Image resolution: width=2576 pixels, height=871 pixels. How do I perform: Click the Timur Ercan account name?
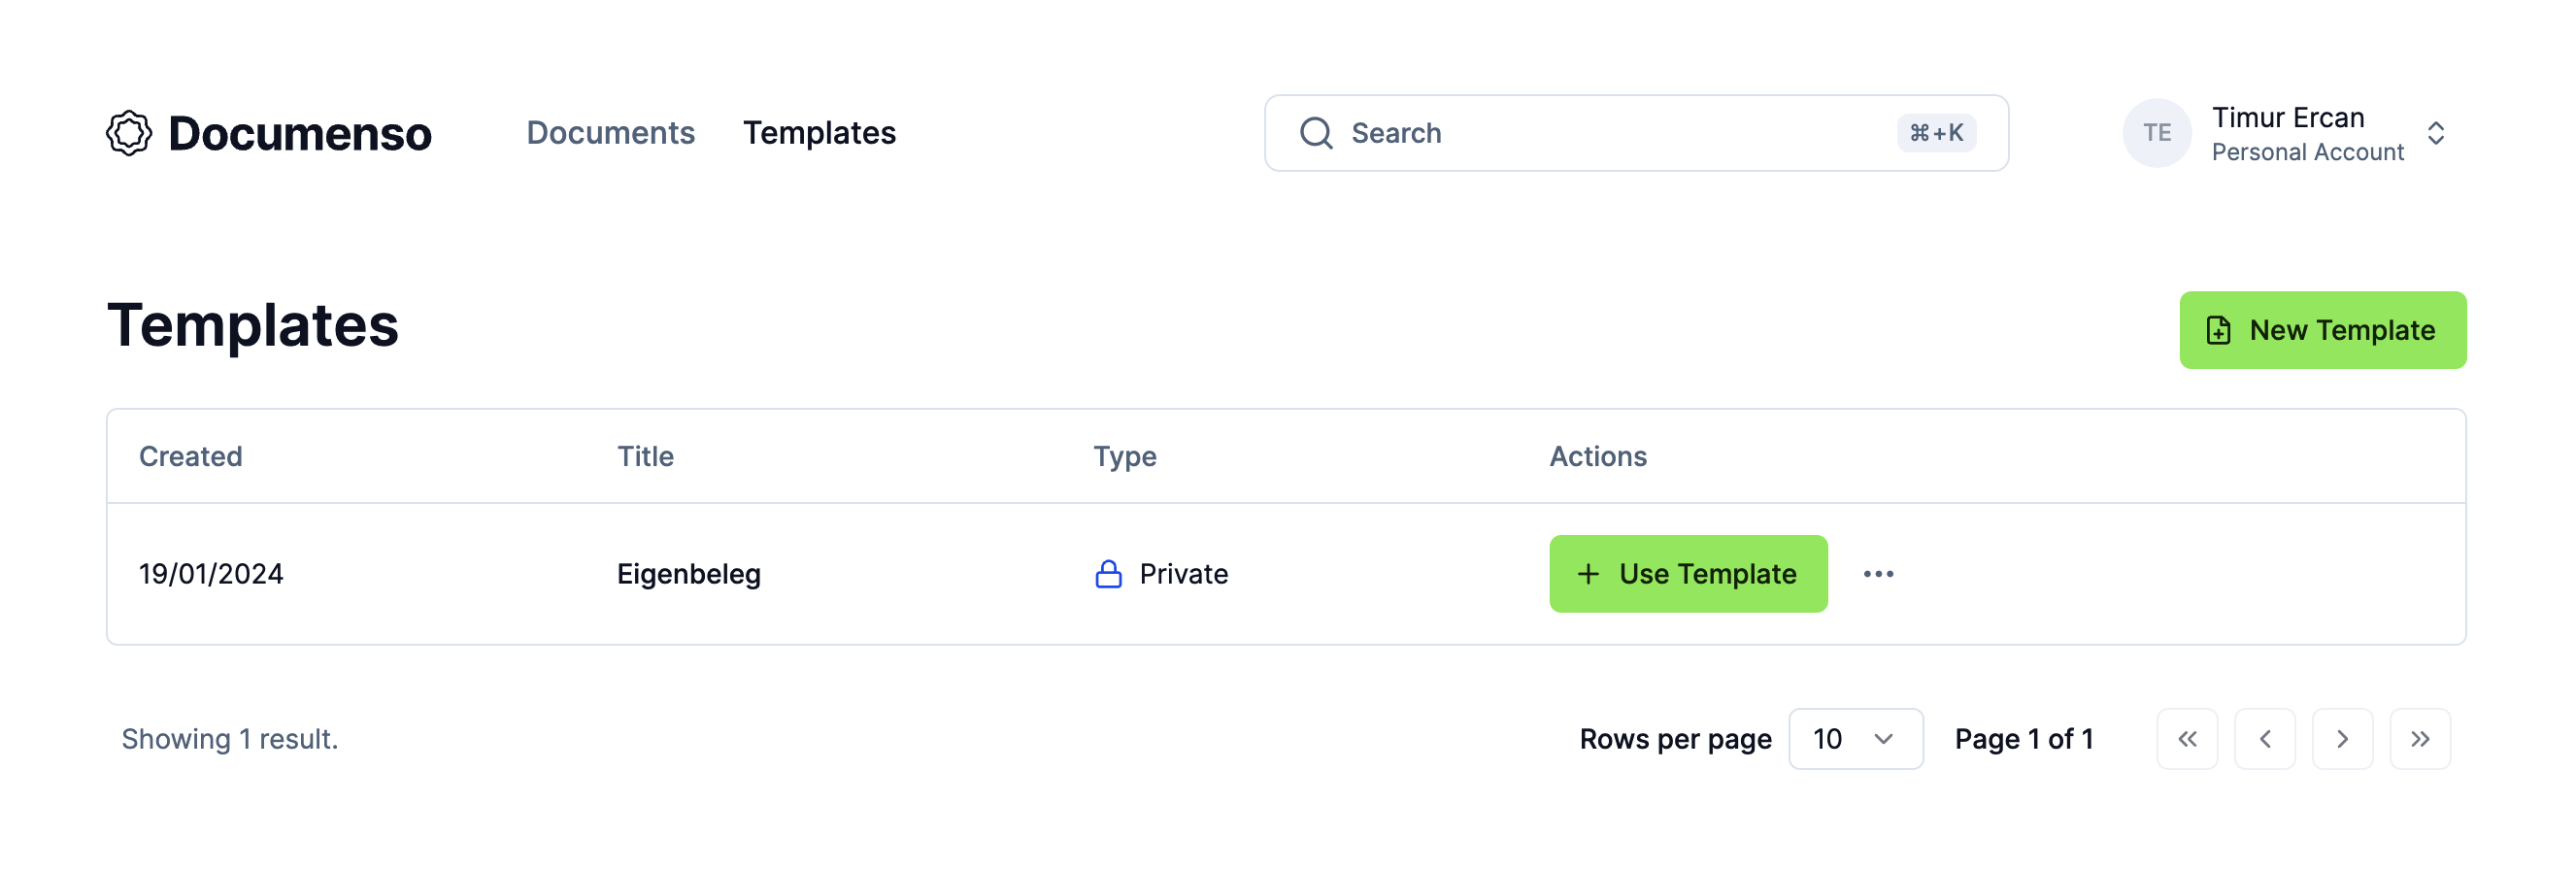[2287, 118]
